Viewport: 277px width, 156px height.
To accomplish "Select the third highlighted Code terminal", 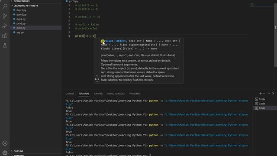I will pos(265,108).
